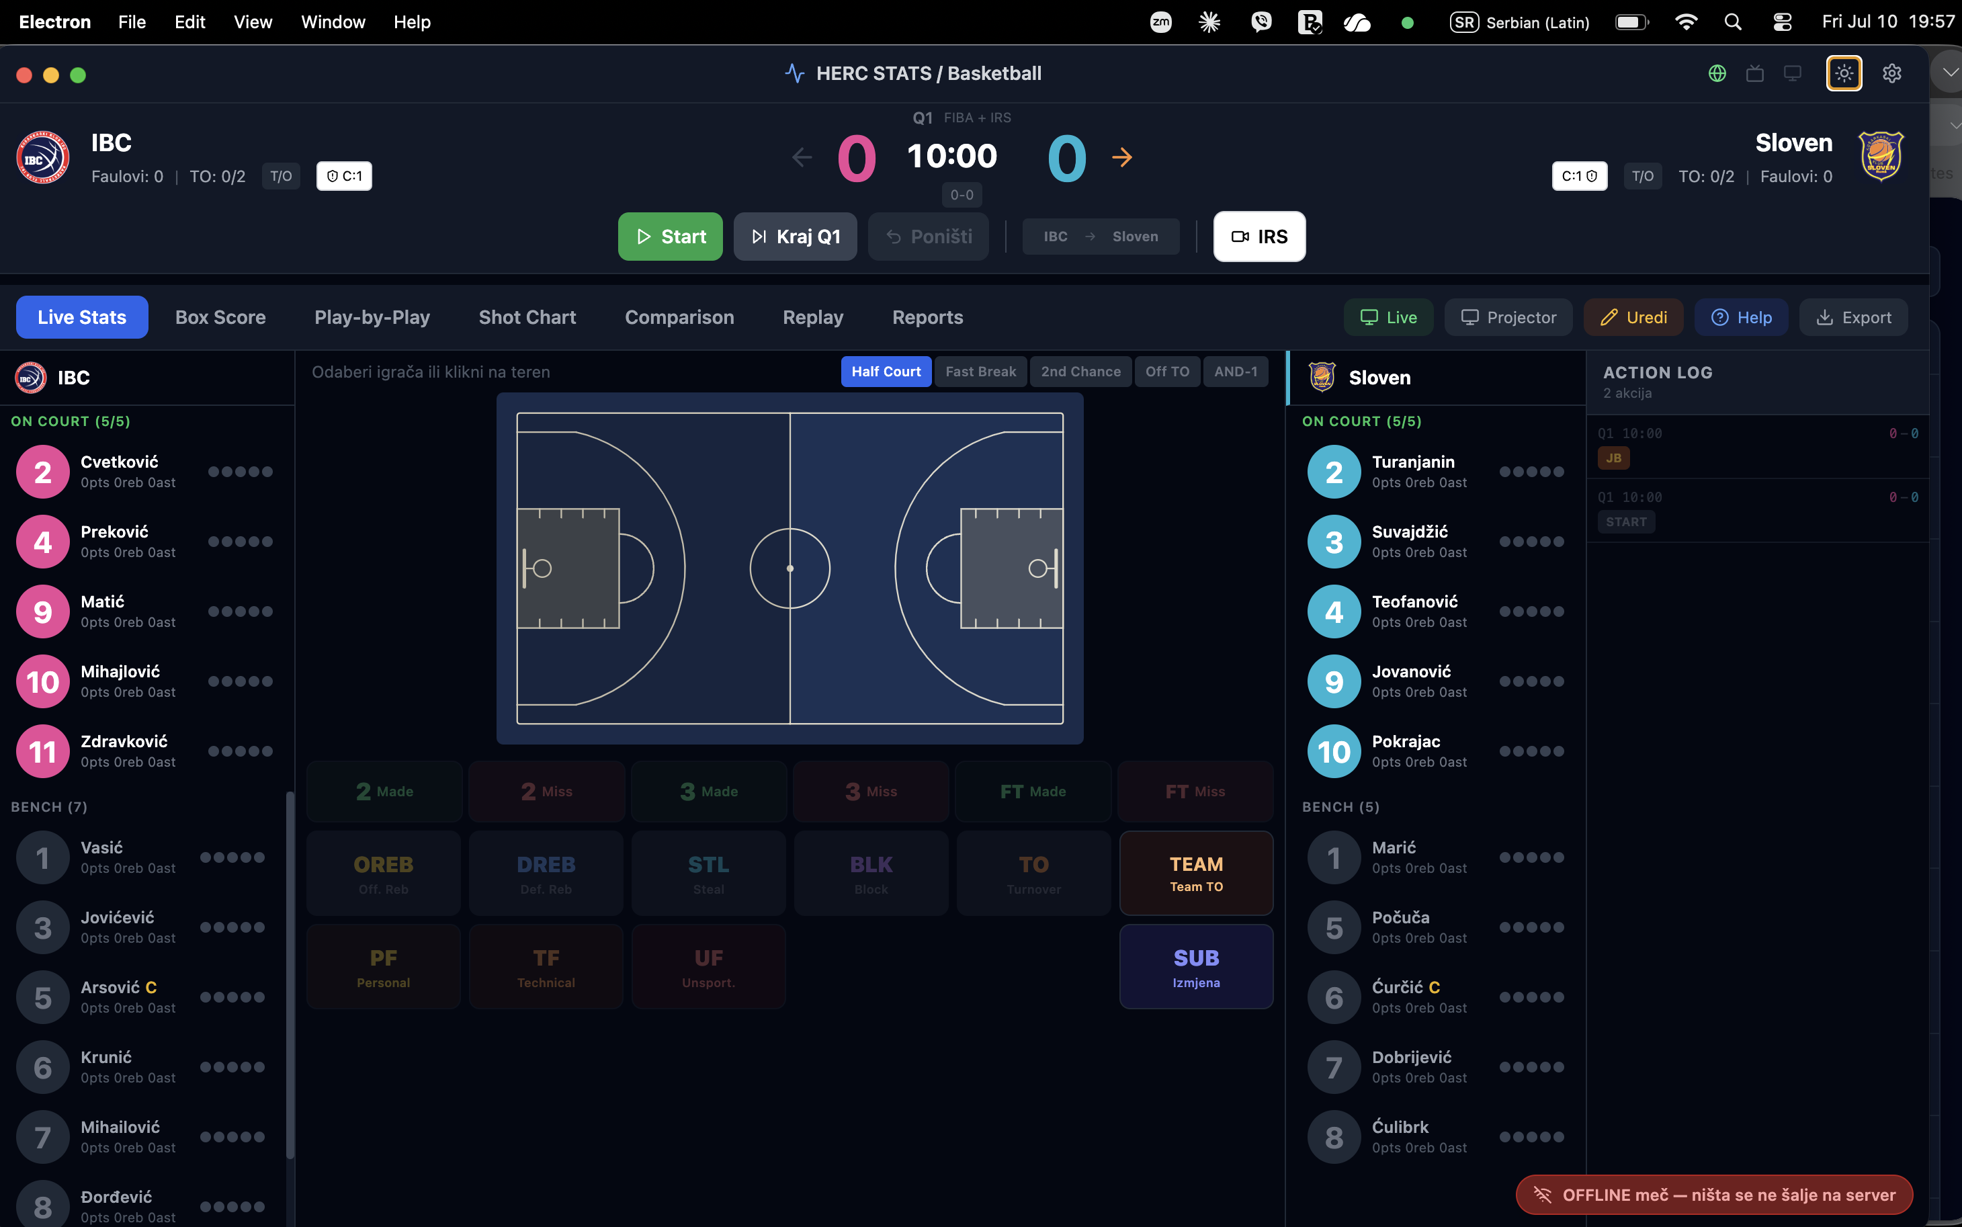
Task: Select Sloven bench player 6 Ćurčić
Action: pos(1436,997)
